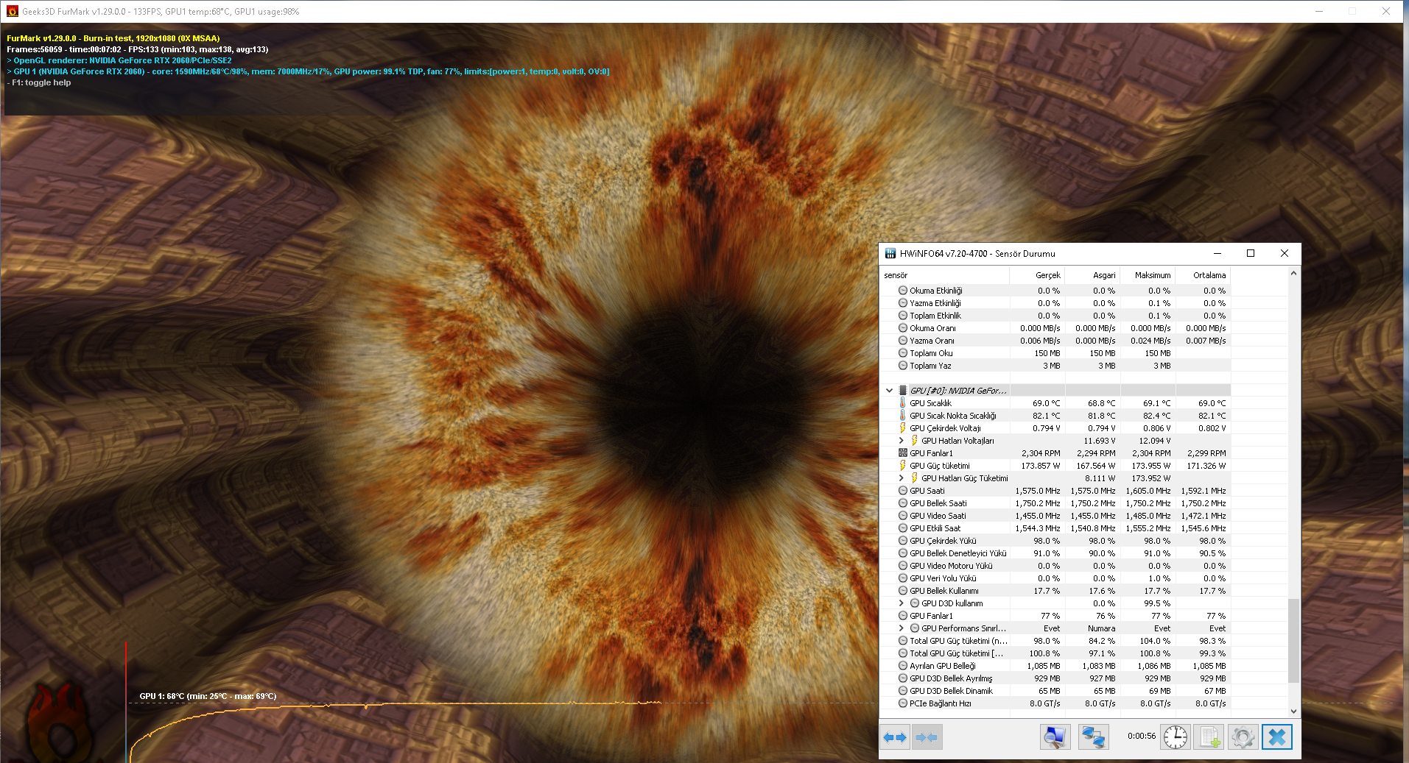Expand GPU Hatları Voltajları row
The image size is (1409, 763).
901,441
